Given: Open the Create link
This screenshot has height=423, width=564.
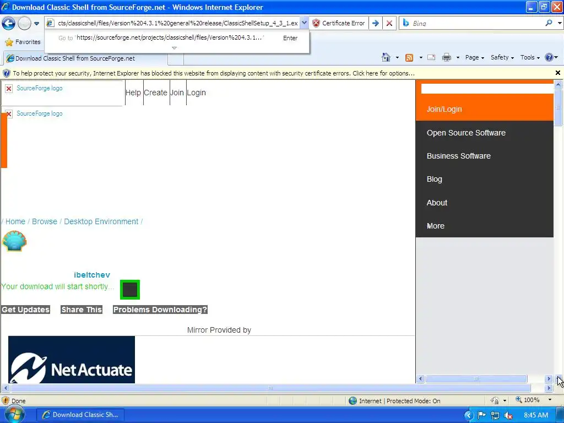Looking at the screenshot, I should pos(155,93).
